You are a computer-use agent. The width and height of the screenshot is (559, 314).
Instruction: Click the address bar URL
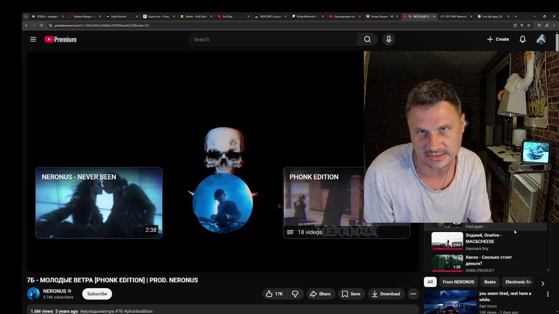[x=101, y=25]
